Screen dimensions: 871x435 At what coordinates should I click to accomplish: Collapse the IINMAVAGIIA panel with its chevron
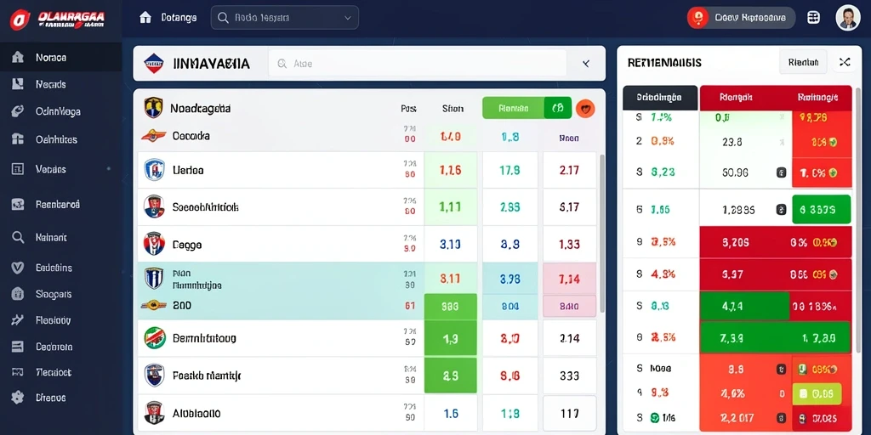[585, 64]
